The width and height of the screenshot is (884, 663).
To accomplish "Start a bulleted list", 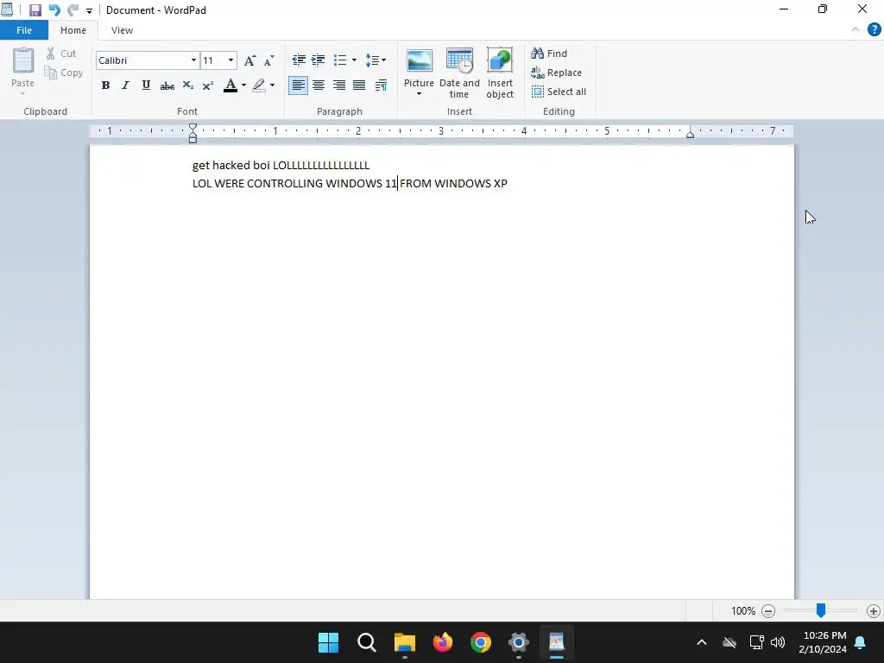I will [340, 60].
